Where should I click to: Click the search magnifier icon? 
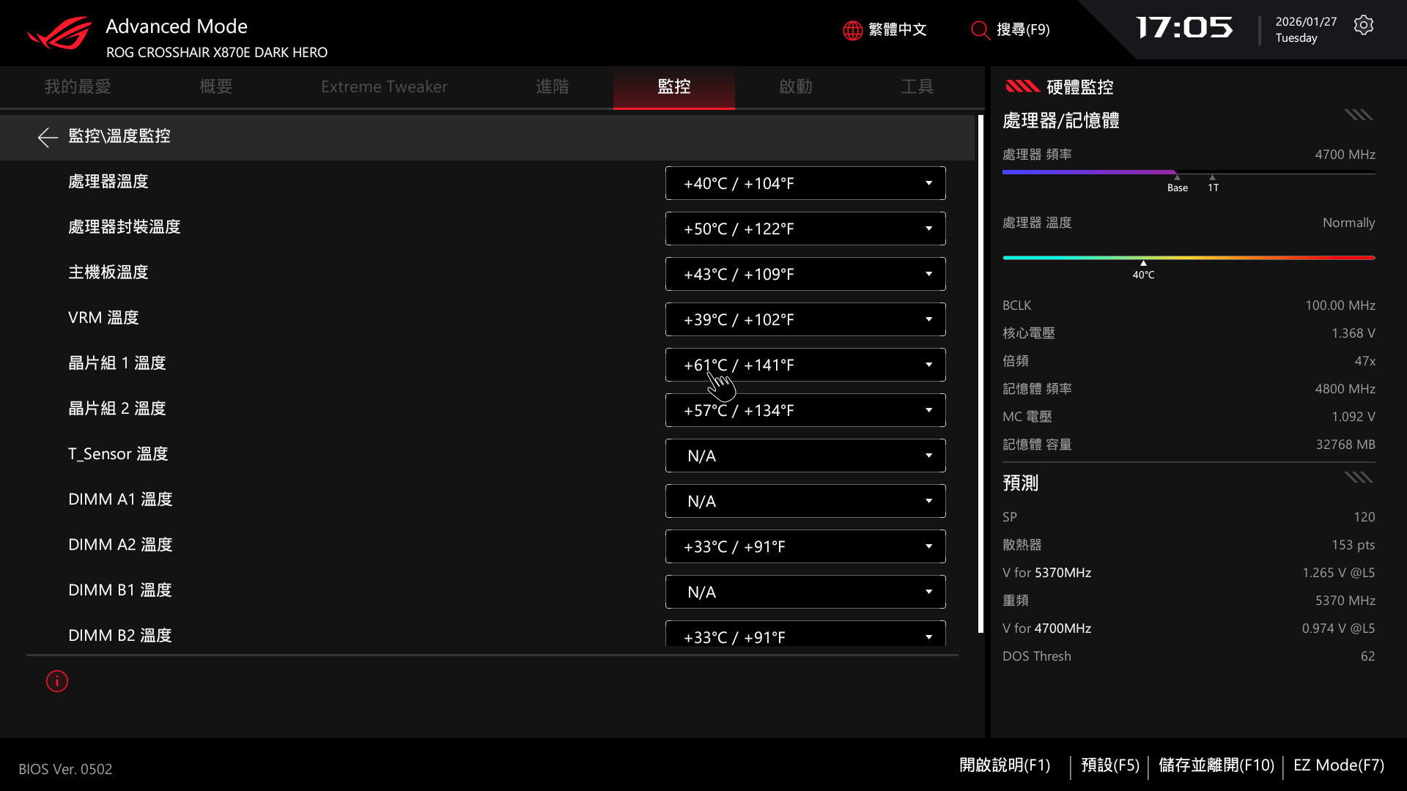tap(980, 30)
